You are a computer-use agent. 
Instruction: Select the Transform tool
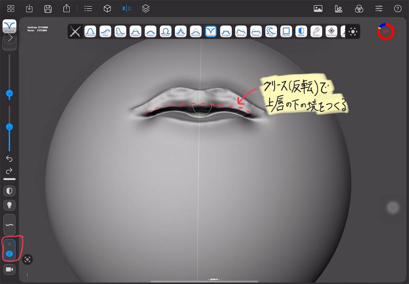pos(331,31)
